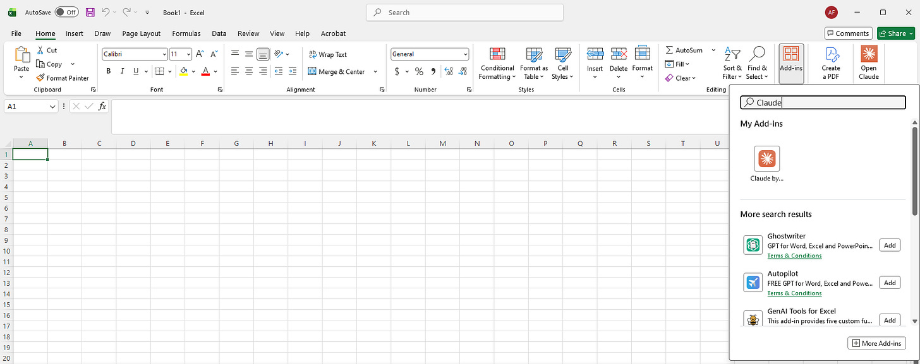Switch to the Insert tab
The height and width of the screenshot is (364, 920).
coord(75,33)
